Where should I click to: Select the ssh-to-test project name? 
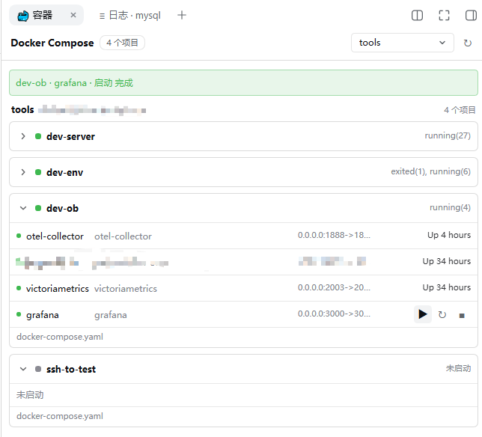70,369
